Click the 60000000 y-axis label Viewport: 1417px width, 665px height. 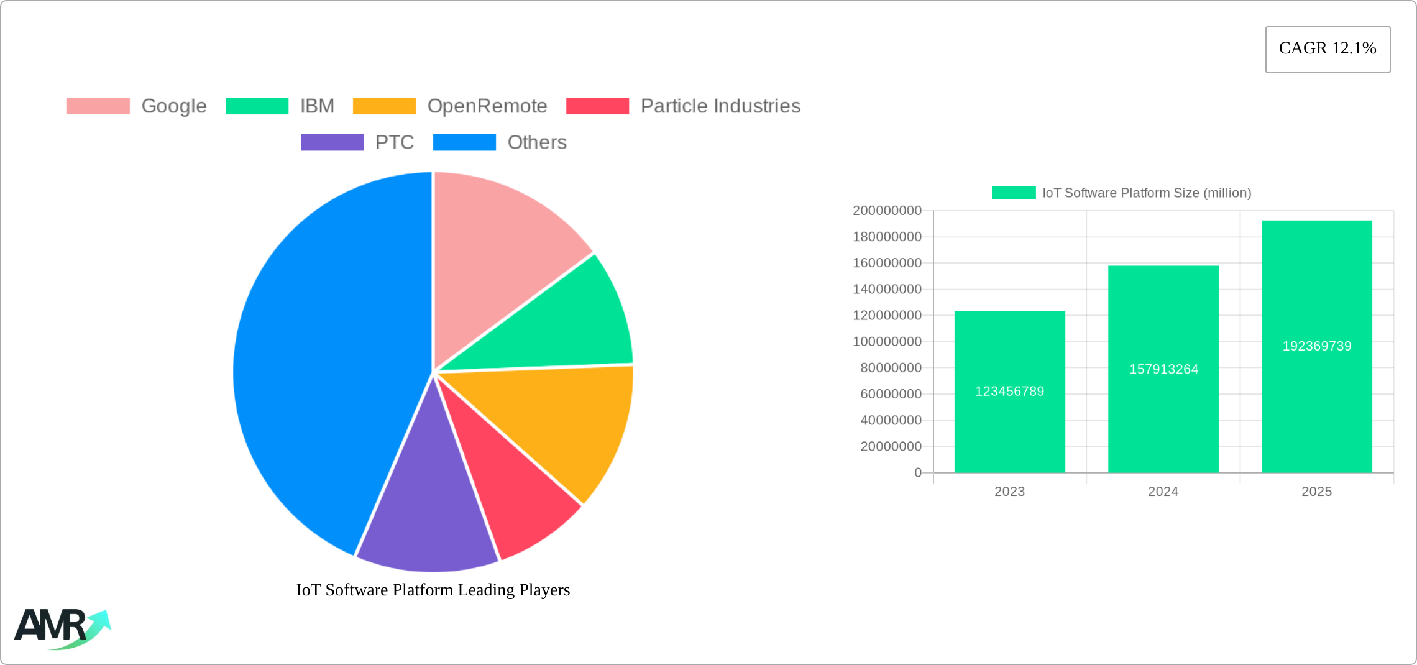coord(891,394)
